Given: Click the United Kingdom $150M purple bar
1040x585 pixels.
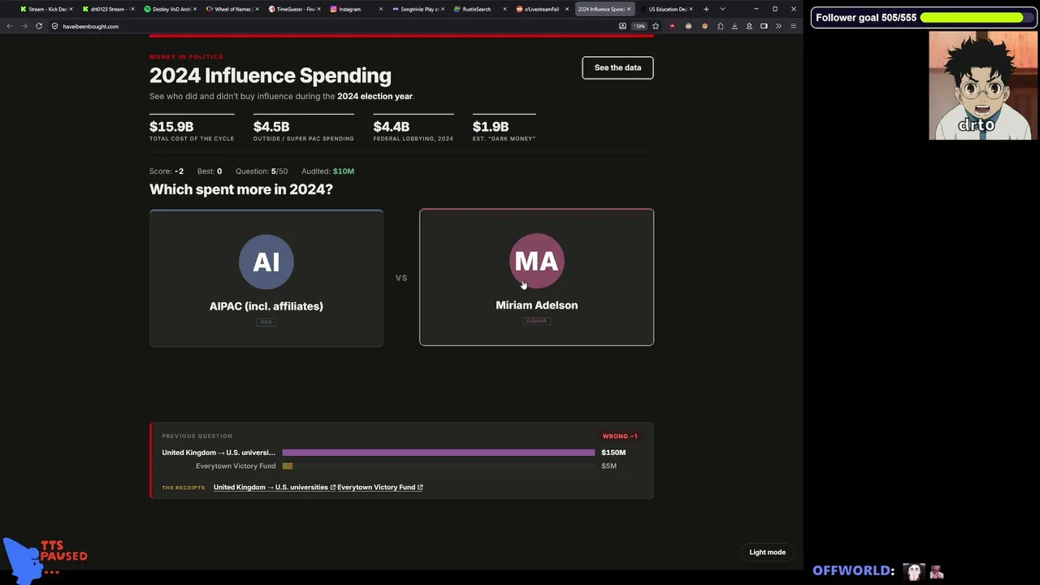Looking at the screenshot, I should point(439,453).
